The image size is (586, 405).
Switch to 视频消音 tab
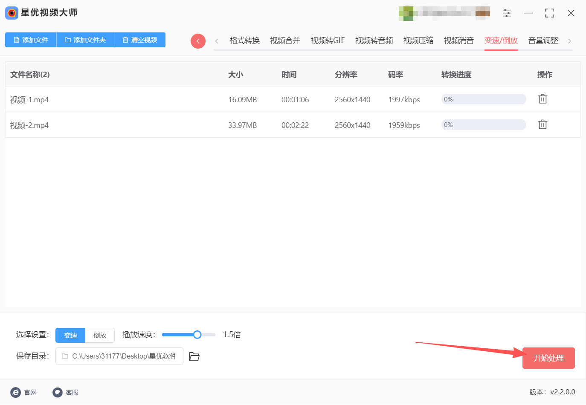(459, 40)
